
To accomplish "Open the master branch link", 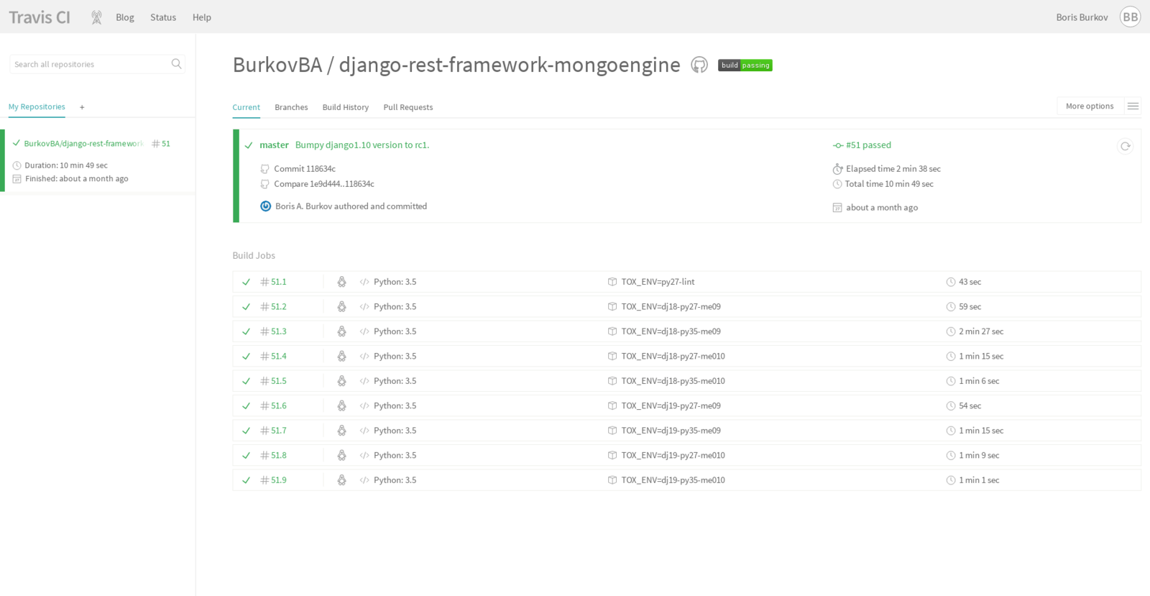I will 274,145.
